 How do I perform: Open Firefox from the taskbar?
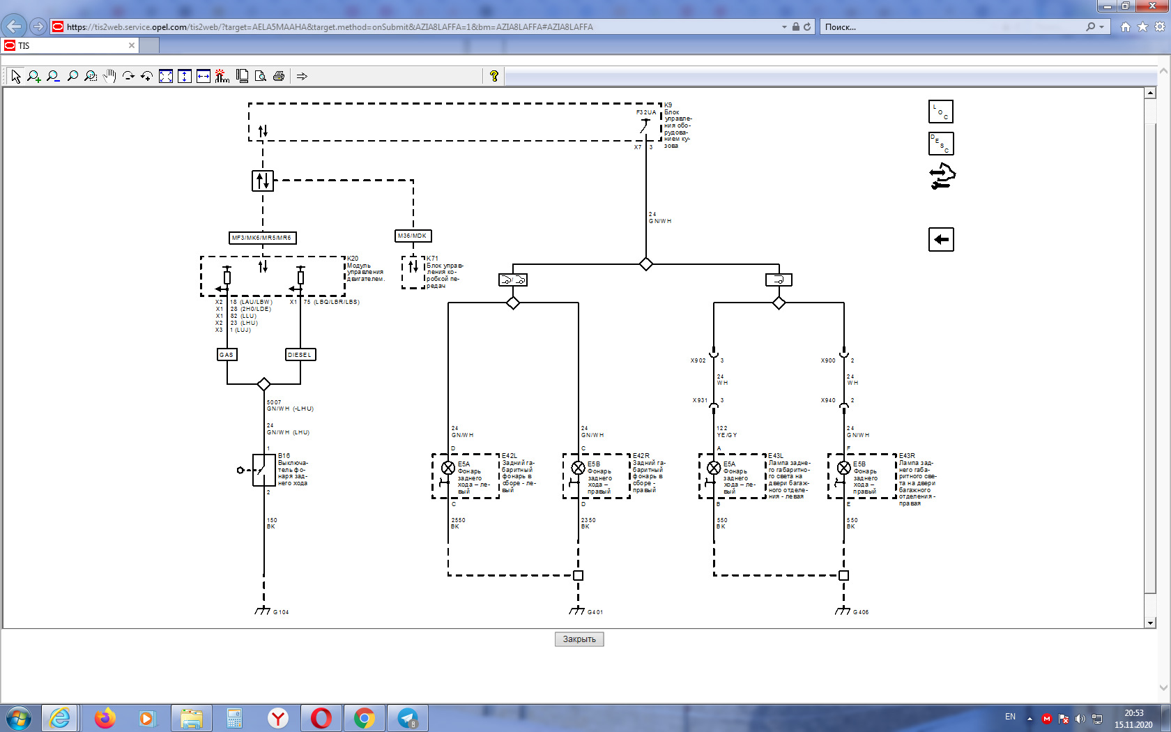coord(105,718)
